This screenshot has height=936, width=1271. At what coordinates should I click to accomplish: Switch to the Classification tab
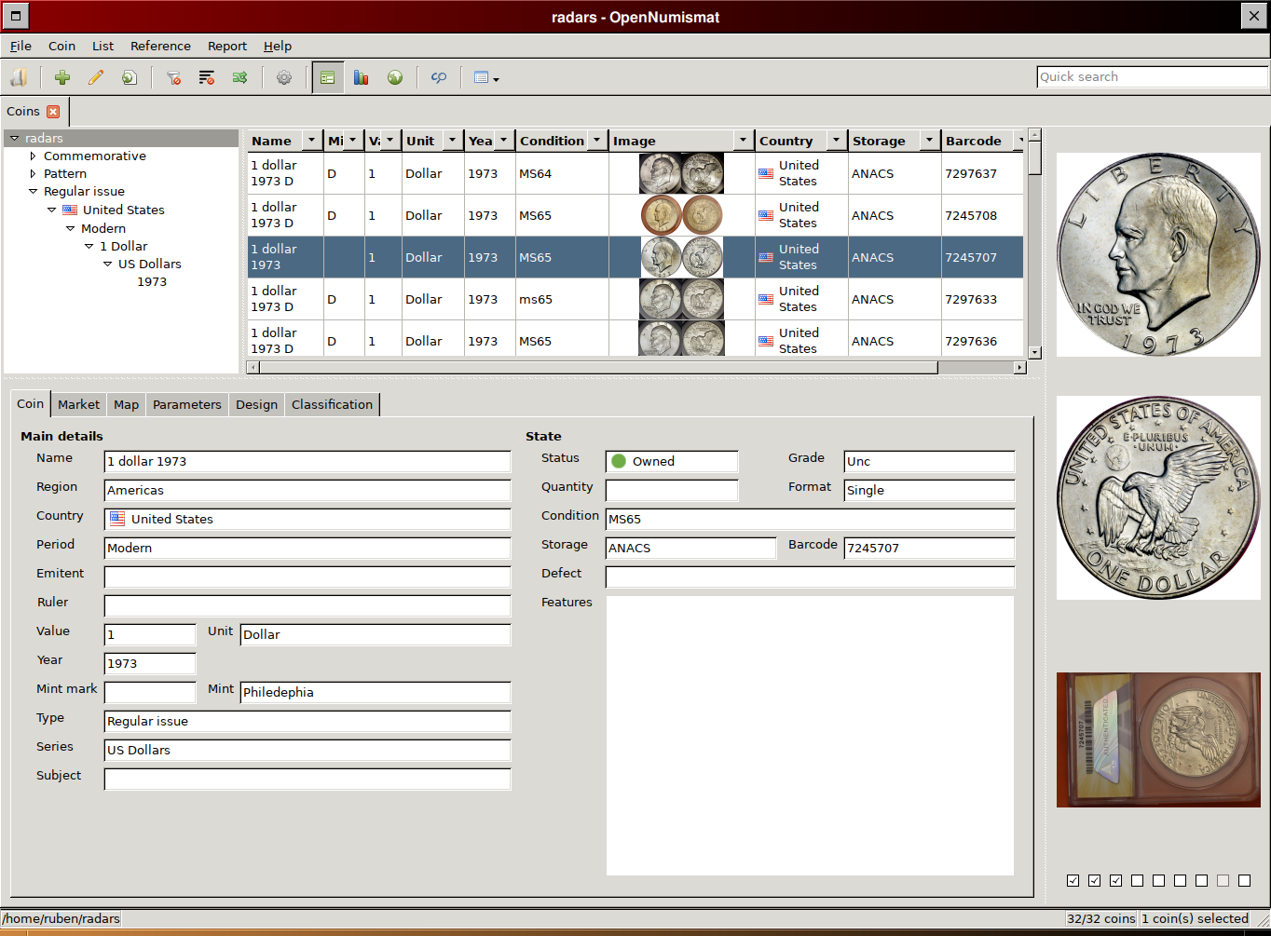(332, 404)
